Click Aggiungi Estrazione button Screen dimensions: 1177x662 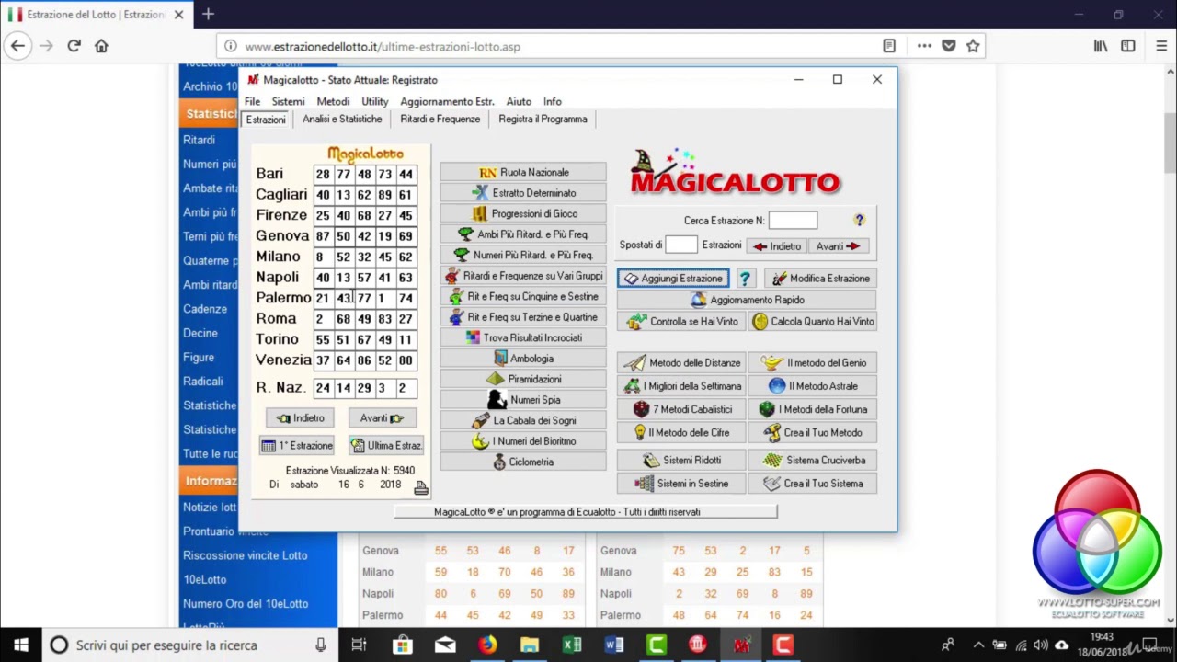tap(673, 278)
